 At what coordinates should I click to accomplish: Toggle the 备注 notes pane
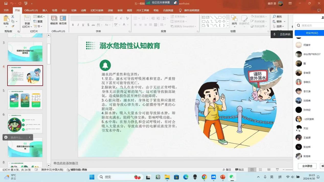[x=227, y=170]
